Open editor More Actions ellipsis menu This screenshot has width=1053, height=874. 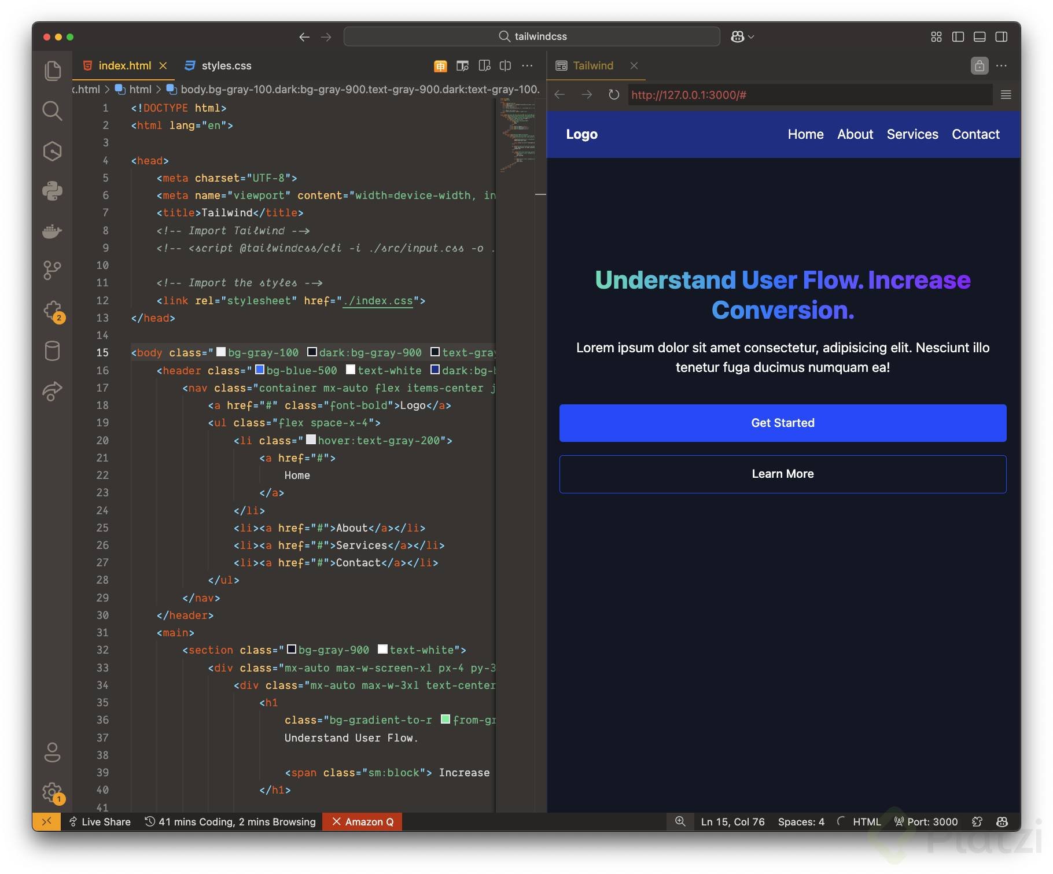tap(527, 66)
